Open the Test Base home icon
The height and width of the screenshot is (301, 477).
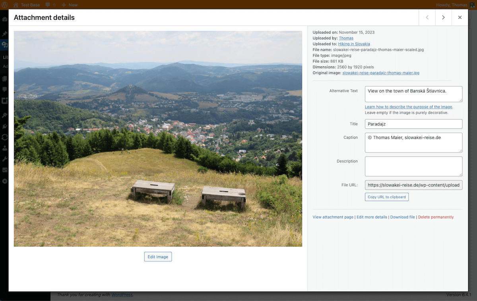[16, 5]
